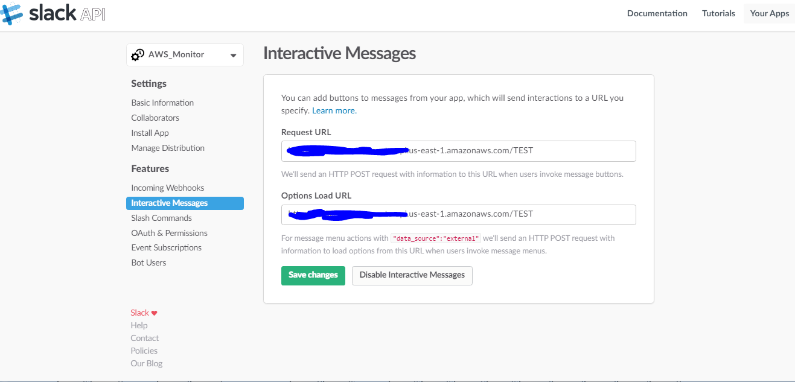Open Basic Information settings
795x382 pixels.
(162, 103)
